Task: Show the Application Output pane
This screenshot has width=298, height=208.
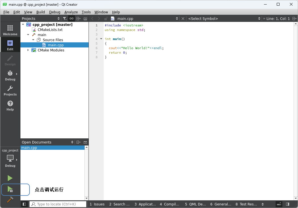Action: pos(145,204)
